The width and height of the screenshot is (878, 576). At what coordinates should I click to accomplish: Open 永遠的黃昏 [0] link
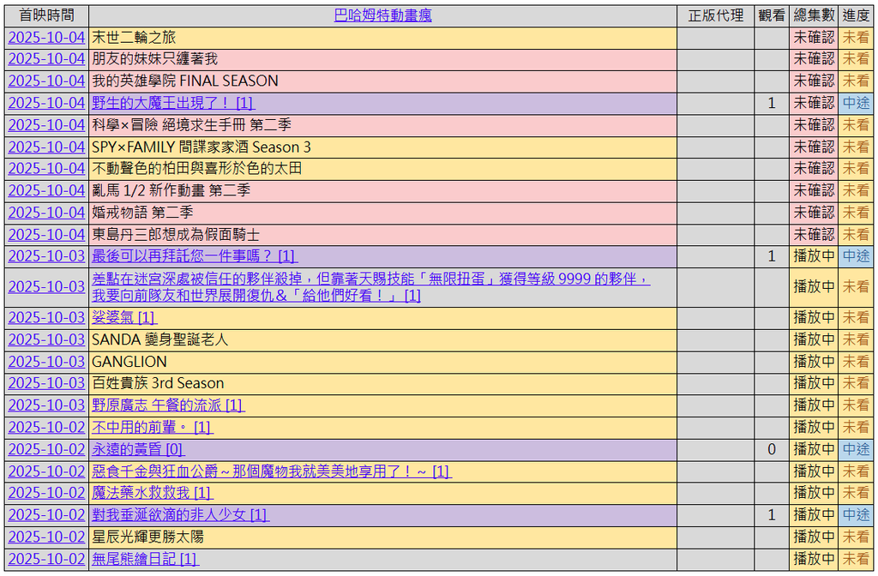(137, 449)
